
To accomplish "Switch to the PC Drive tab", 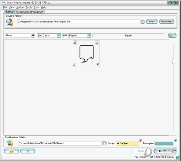I will (x=9, y=12).
